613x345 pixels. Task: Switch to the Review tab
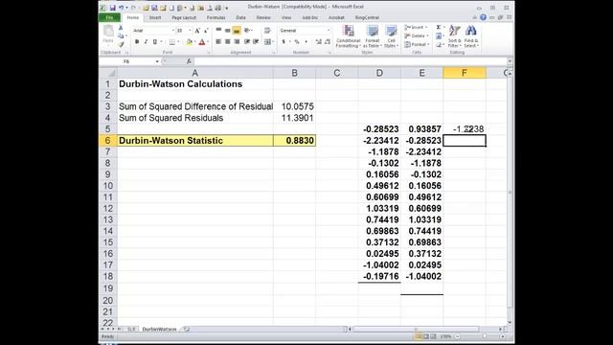(263, 17)
